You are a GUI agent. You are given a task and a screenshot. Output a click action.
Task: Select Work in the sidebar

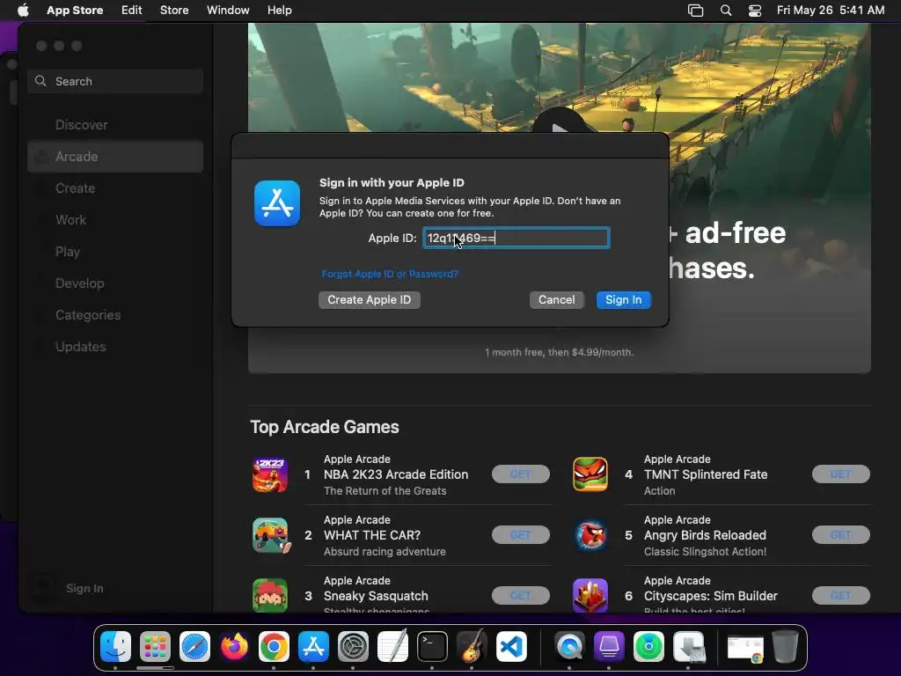coord(115,219)
